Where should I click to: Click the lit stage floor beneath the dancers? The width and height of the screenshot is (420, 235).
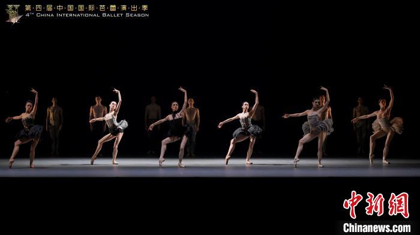[x=210, y=168]
